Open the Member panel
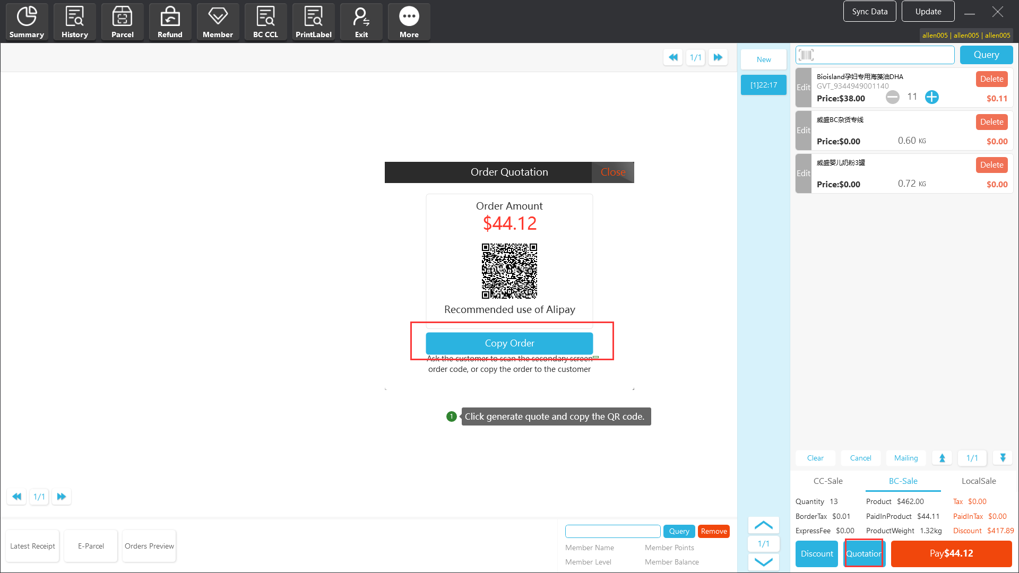The width and height of the screenshot is (1019, 573). point(218,22)
